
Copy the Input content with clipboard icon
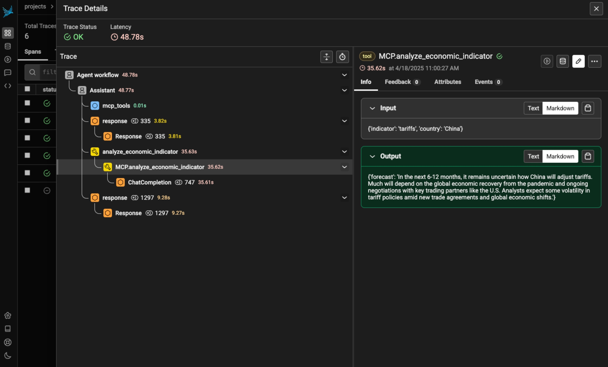point(588,108)
